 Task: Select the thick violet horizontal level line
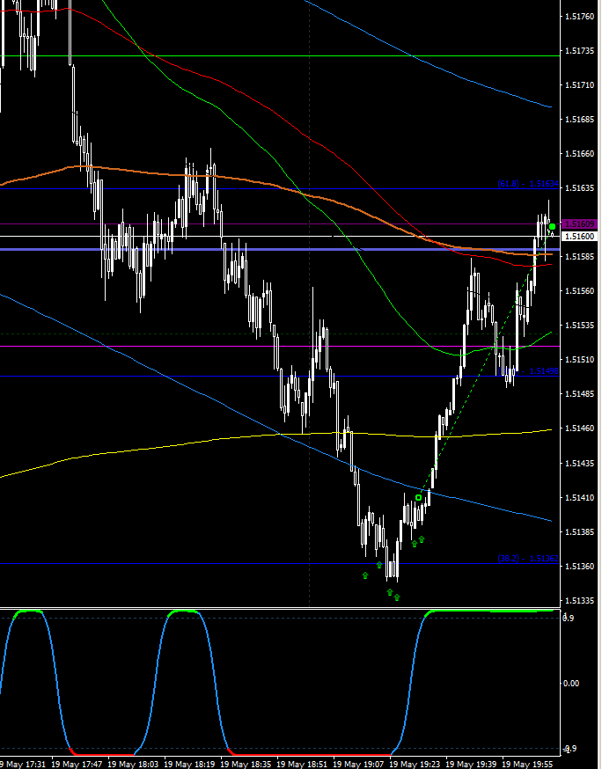[280, 250]
